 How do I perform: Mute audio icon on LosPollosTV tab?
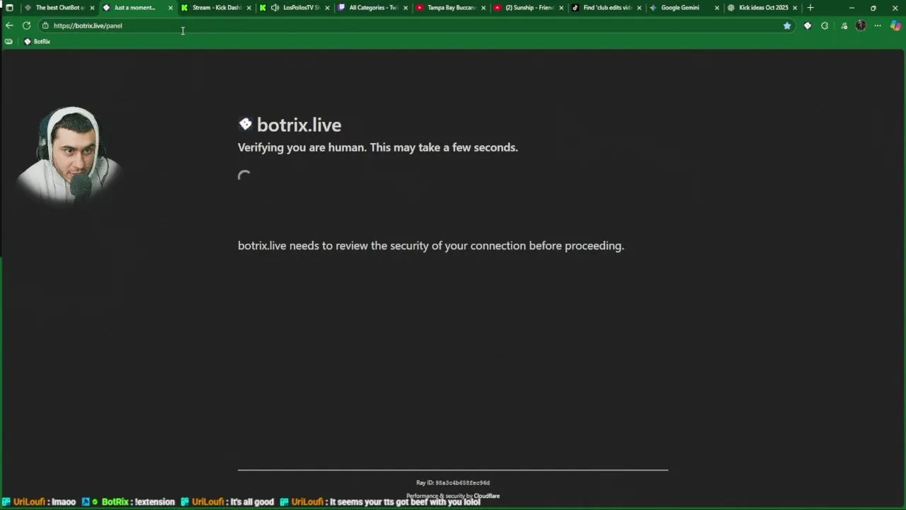point(275,8)
